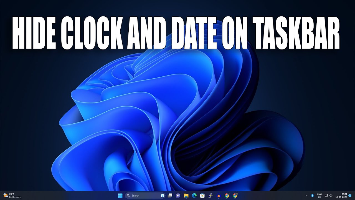Screen dimensions: 355x200
Task: Open Microsoft Store from the taskbar
Action: tap(202, 196)
